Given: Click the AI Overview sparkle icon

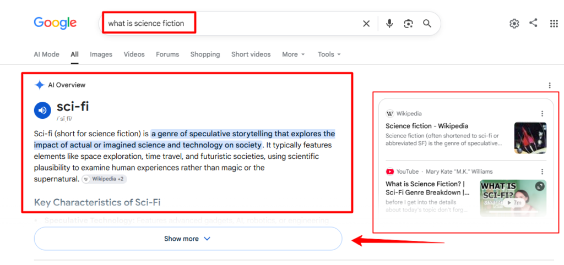Looking at the screenshot, I should click(x=39, y=85).
